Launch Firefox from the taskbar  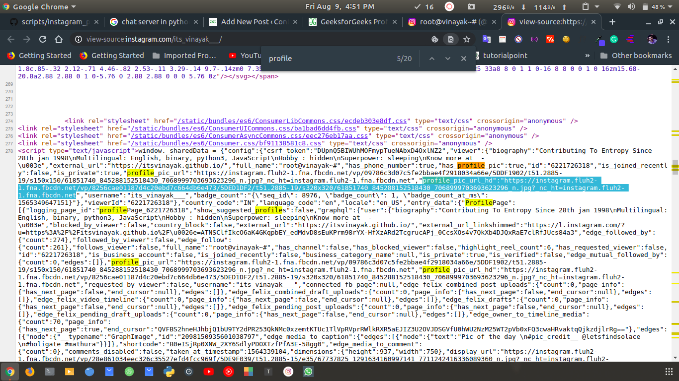pos(30,371)
